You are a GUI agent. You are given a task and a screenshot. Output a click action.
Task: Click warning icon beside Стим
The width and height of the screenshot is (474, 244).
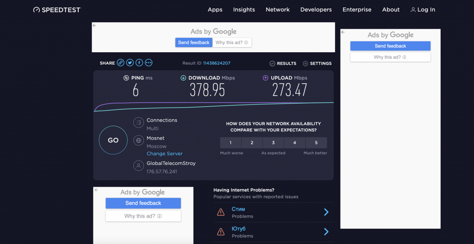point(221,212)
